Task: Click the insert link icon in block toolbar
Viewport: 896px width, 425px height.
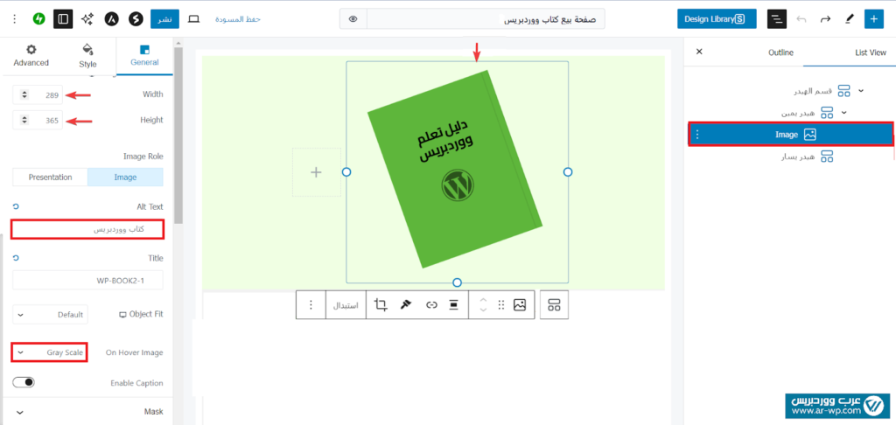Action: pyautogui.click(x=430, y=304)
